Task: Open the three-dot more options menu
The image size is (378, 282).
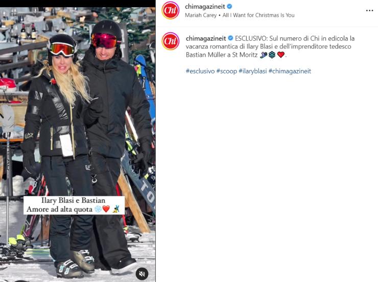Action: 369,11
